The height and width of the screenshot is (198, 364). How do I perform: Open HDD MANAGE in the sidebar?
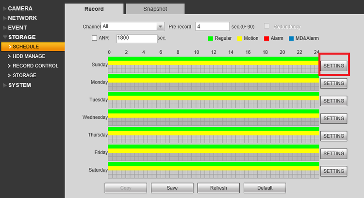[x=29, y=56]
